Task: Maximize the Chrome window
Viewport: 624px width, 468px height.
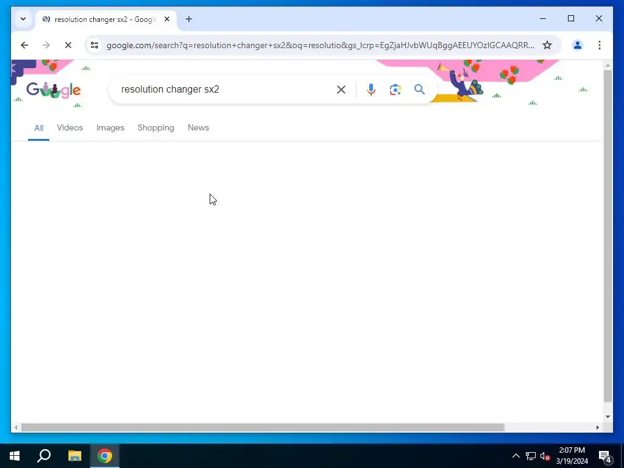Action: pos(570,18)
